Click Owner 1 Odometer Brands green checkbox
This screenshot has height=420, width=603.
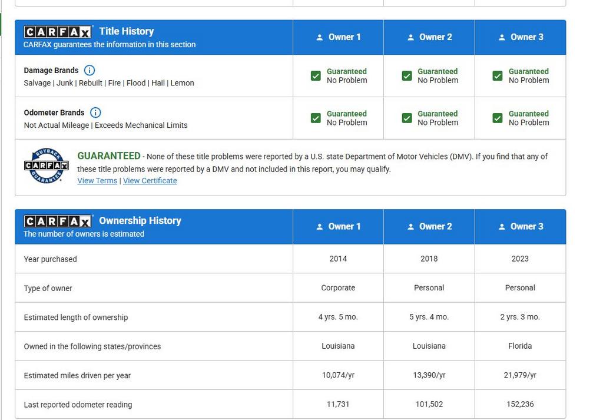point(316,118)
